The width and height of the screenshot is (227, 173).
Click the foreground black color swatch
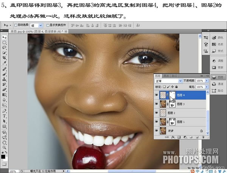coord(3,157)
